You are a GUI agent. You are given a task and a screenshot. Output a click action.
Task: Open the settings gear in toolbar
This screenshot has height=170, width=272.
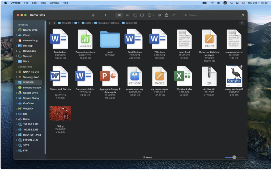[160, 15]
